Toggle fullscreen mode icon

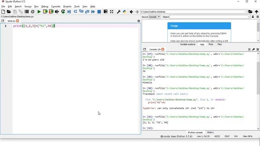(x=112, y=12)
